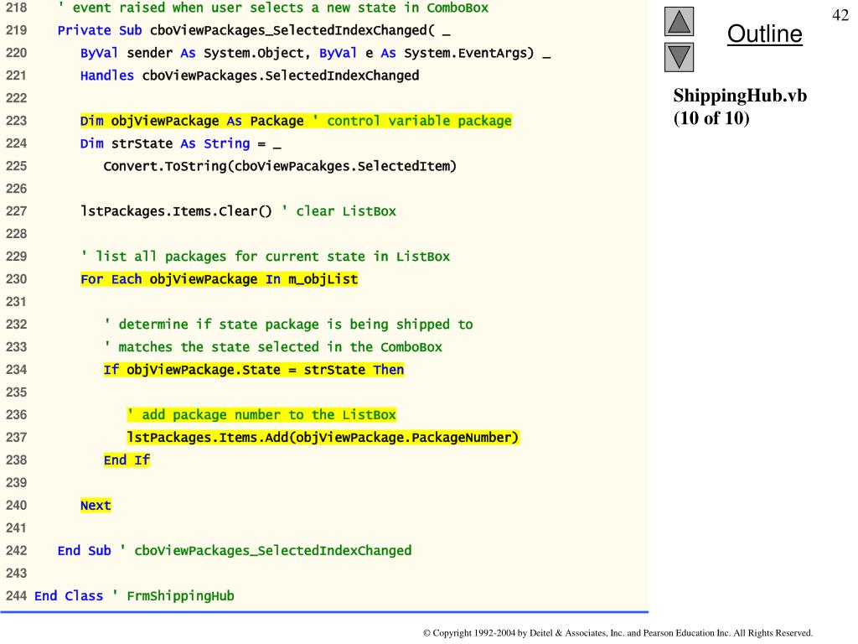858x644 pixels.
Task: Select line number 230
Action: coord(16,279)
